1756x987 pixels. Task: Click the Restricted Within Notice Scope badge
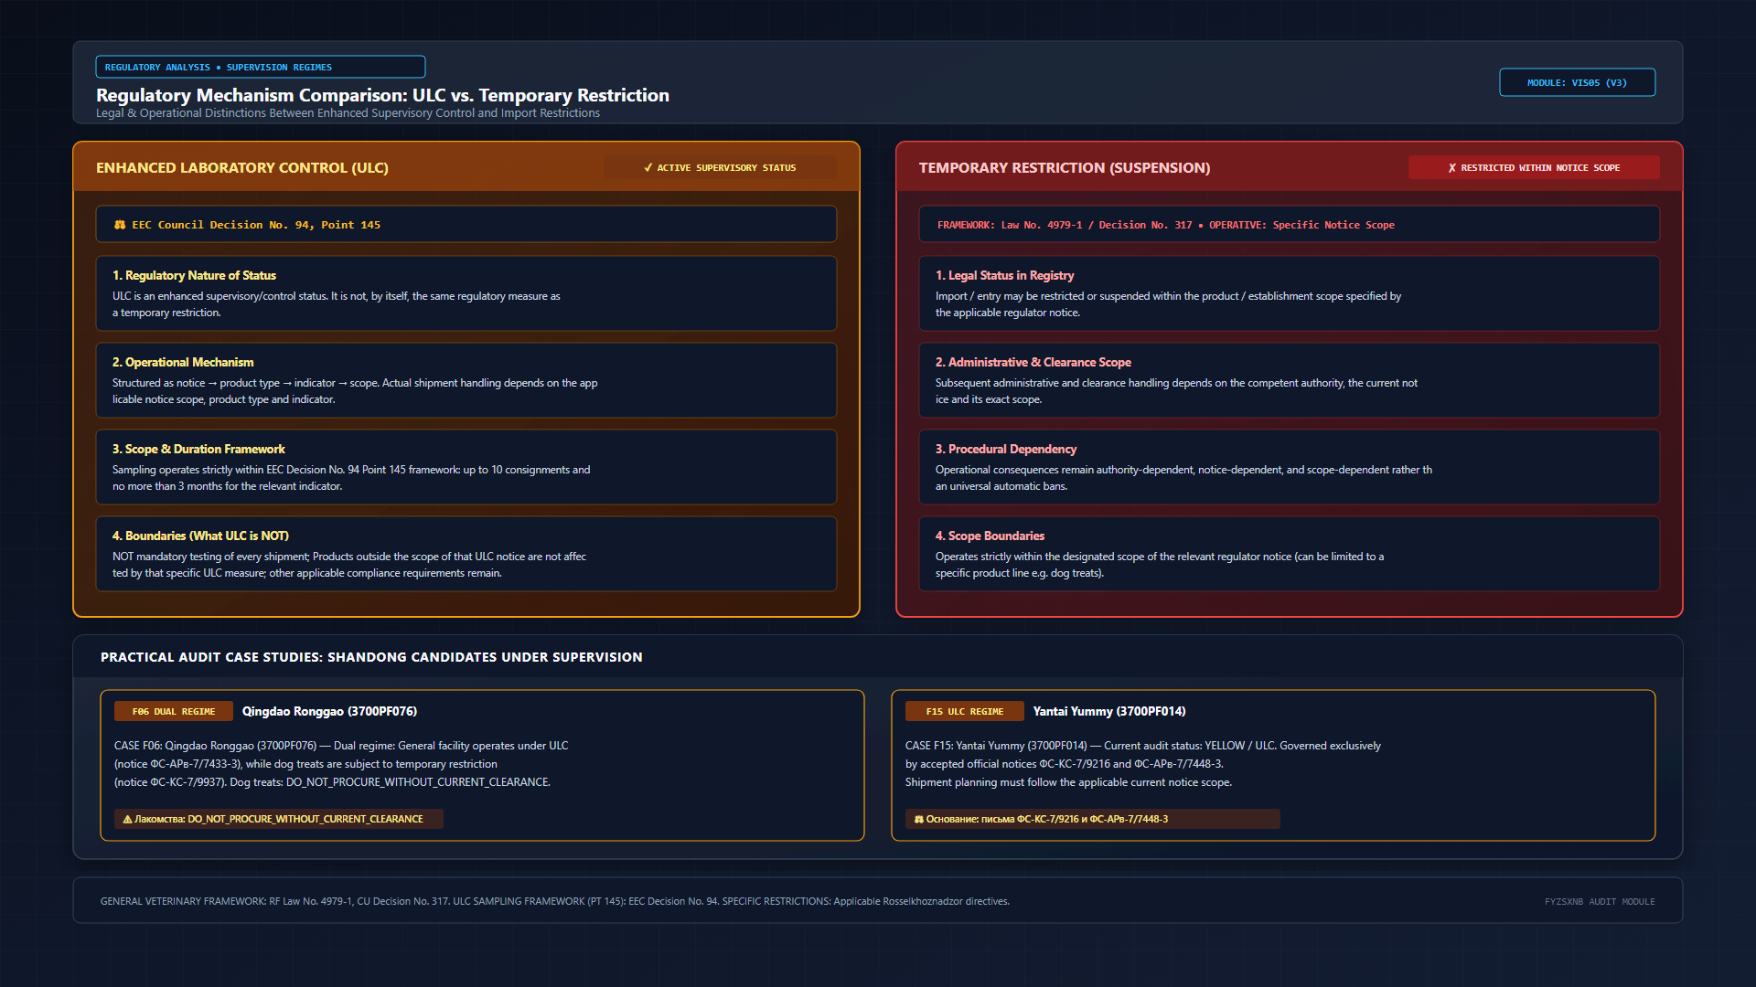pos(1534,168)
